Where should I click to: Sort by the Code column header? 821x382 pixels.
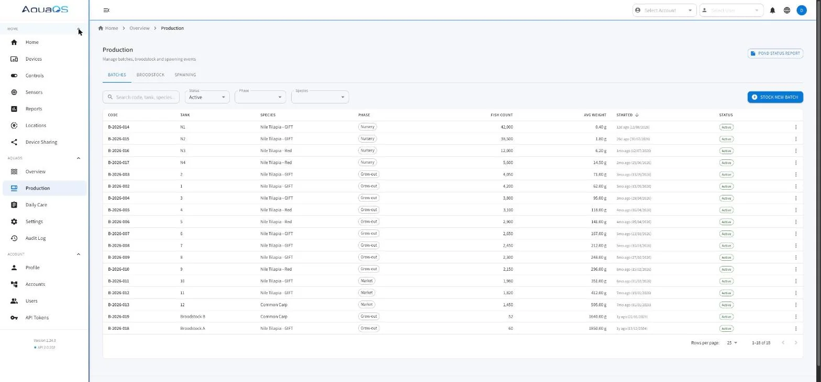click(113, 115)
